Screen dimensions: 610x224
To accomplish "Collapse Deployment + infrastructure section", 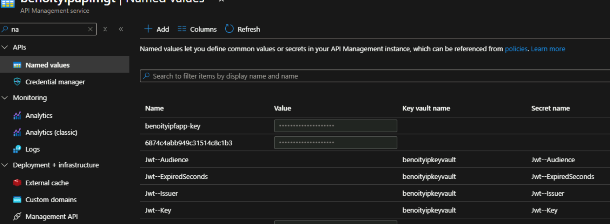I will (x=5, y=165).
